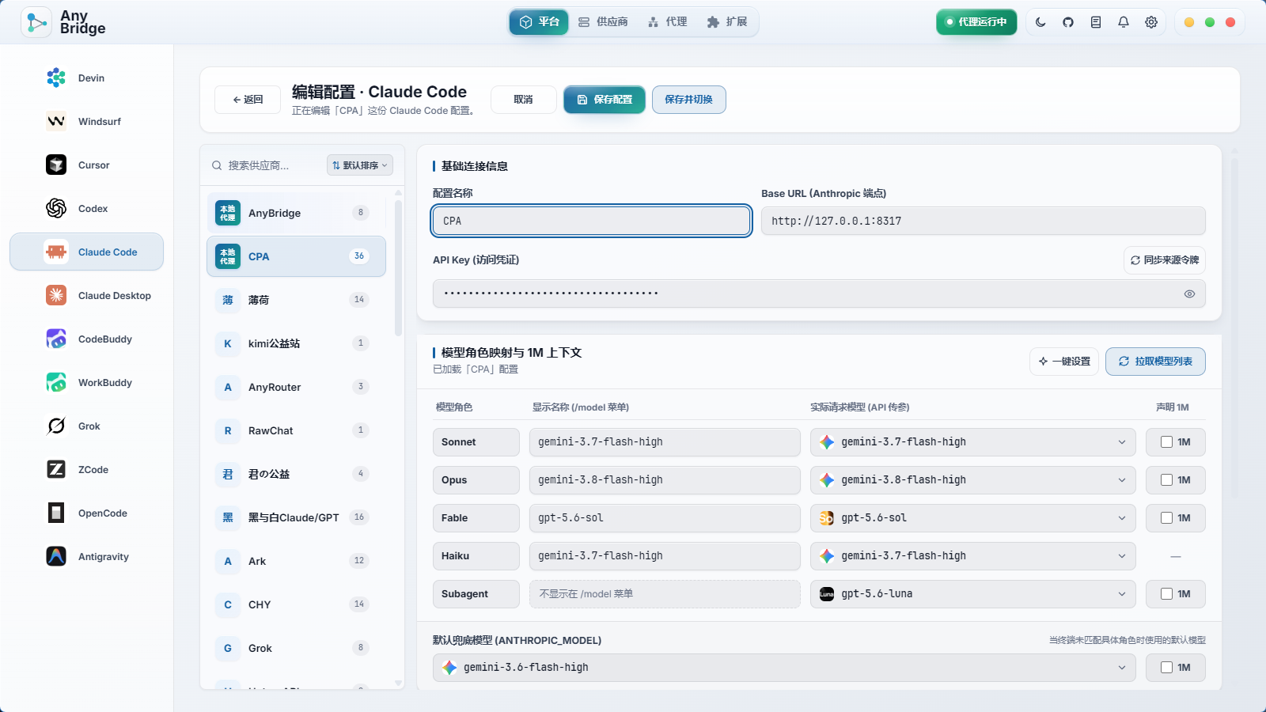Open the Haiku actual request model dropdown
The width and height of the screenshot is (1266, 712).
(x=972, y=556)
